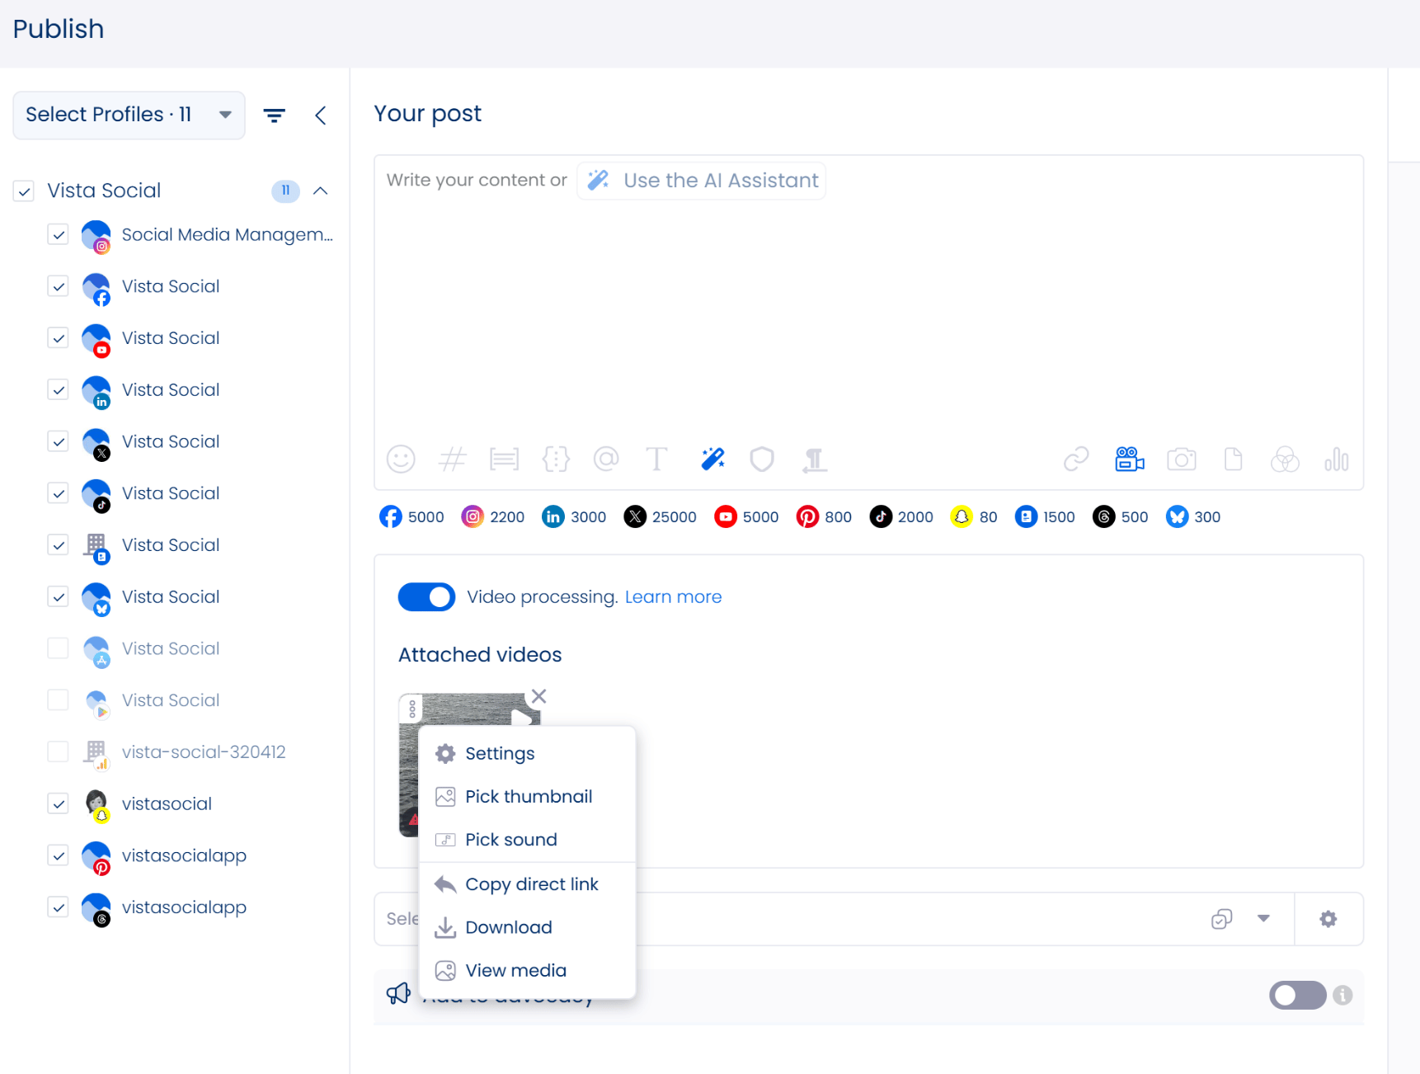Click Use the AI Assistant button

click(x=702, y=181)
